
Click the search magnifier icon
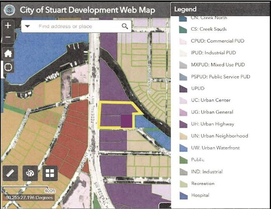click(x=125, y=26)
